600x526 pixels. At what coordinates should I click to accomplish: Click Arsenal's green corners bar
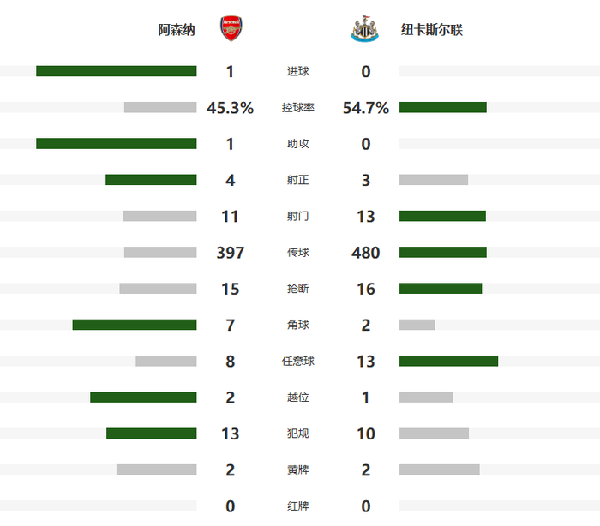coord(135,325)
